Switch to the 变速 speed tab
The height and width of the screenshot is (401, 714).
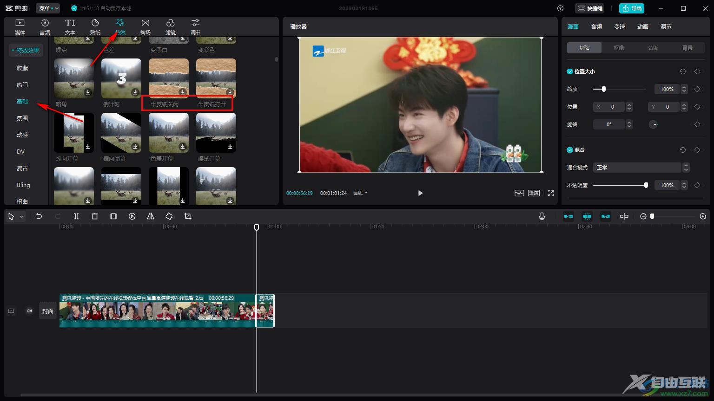[620, 27]
